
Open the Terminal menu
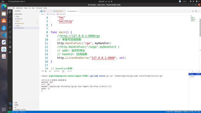pyautogui.click(x=39, y=8)
